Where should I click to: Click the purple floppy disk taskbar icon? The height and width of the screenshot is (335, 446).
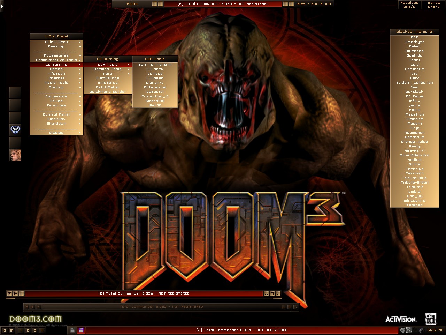[81, 330]
